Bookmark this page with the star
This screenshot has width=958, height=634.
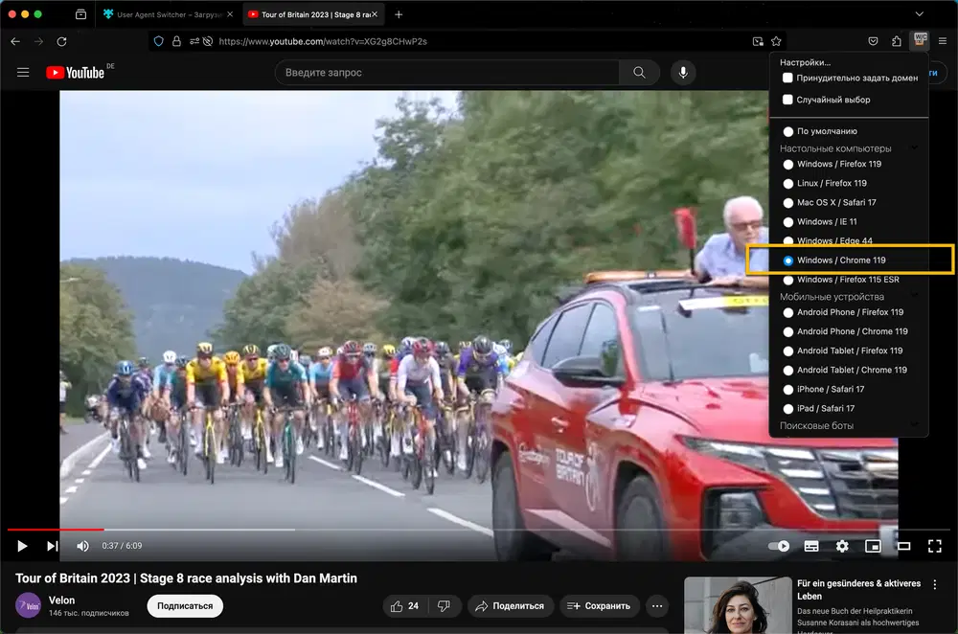pyautogui.click(x=776, y=41)
